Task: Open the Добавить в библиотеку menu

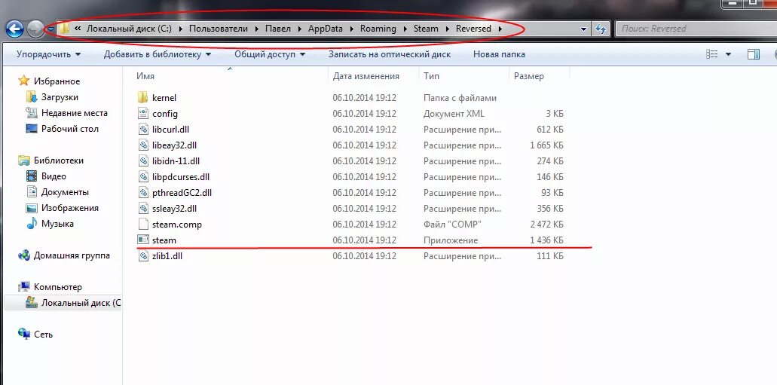Action: pyautogui.click(x=157, y=54)
